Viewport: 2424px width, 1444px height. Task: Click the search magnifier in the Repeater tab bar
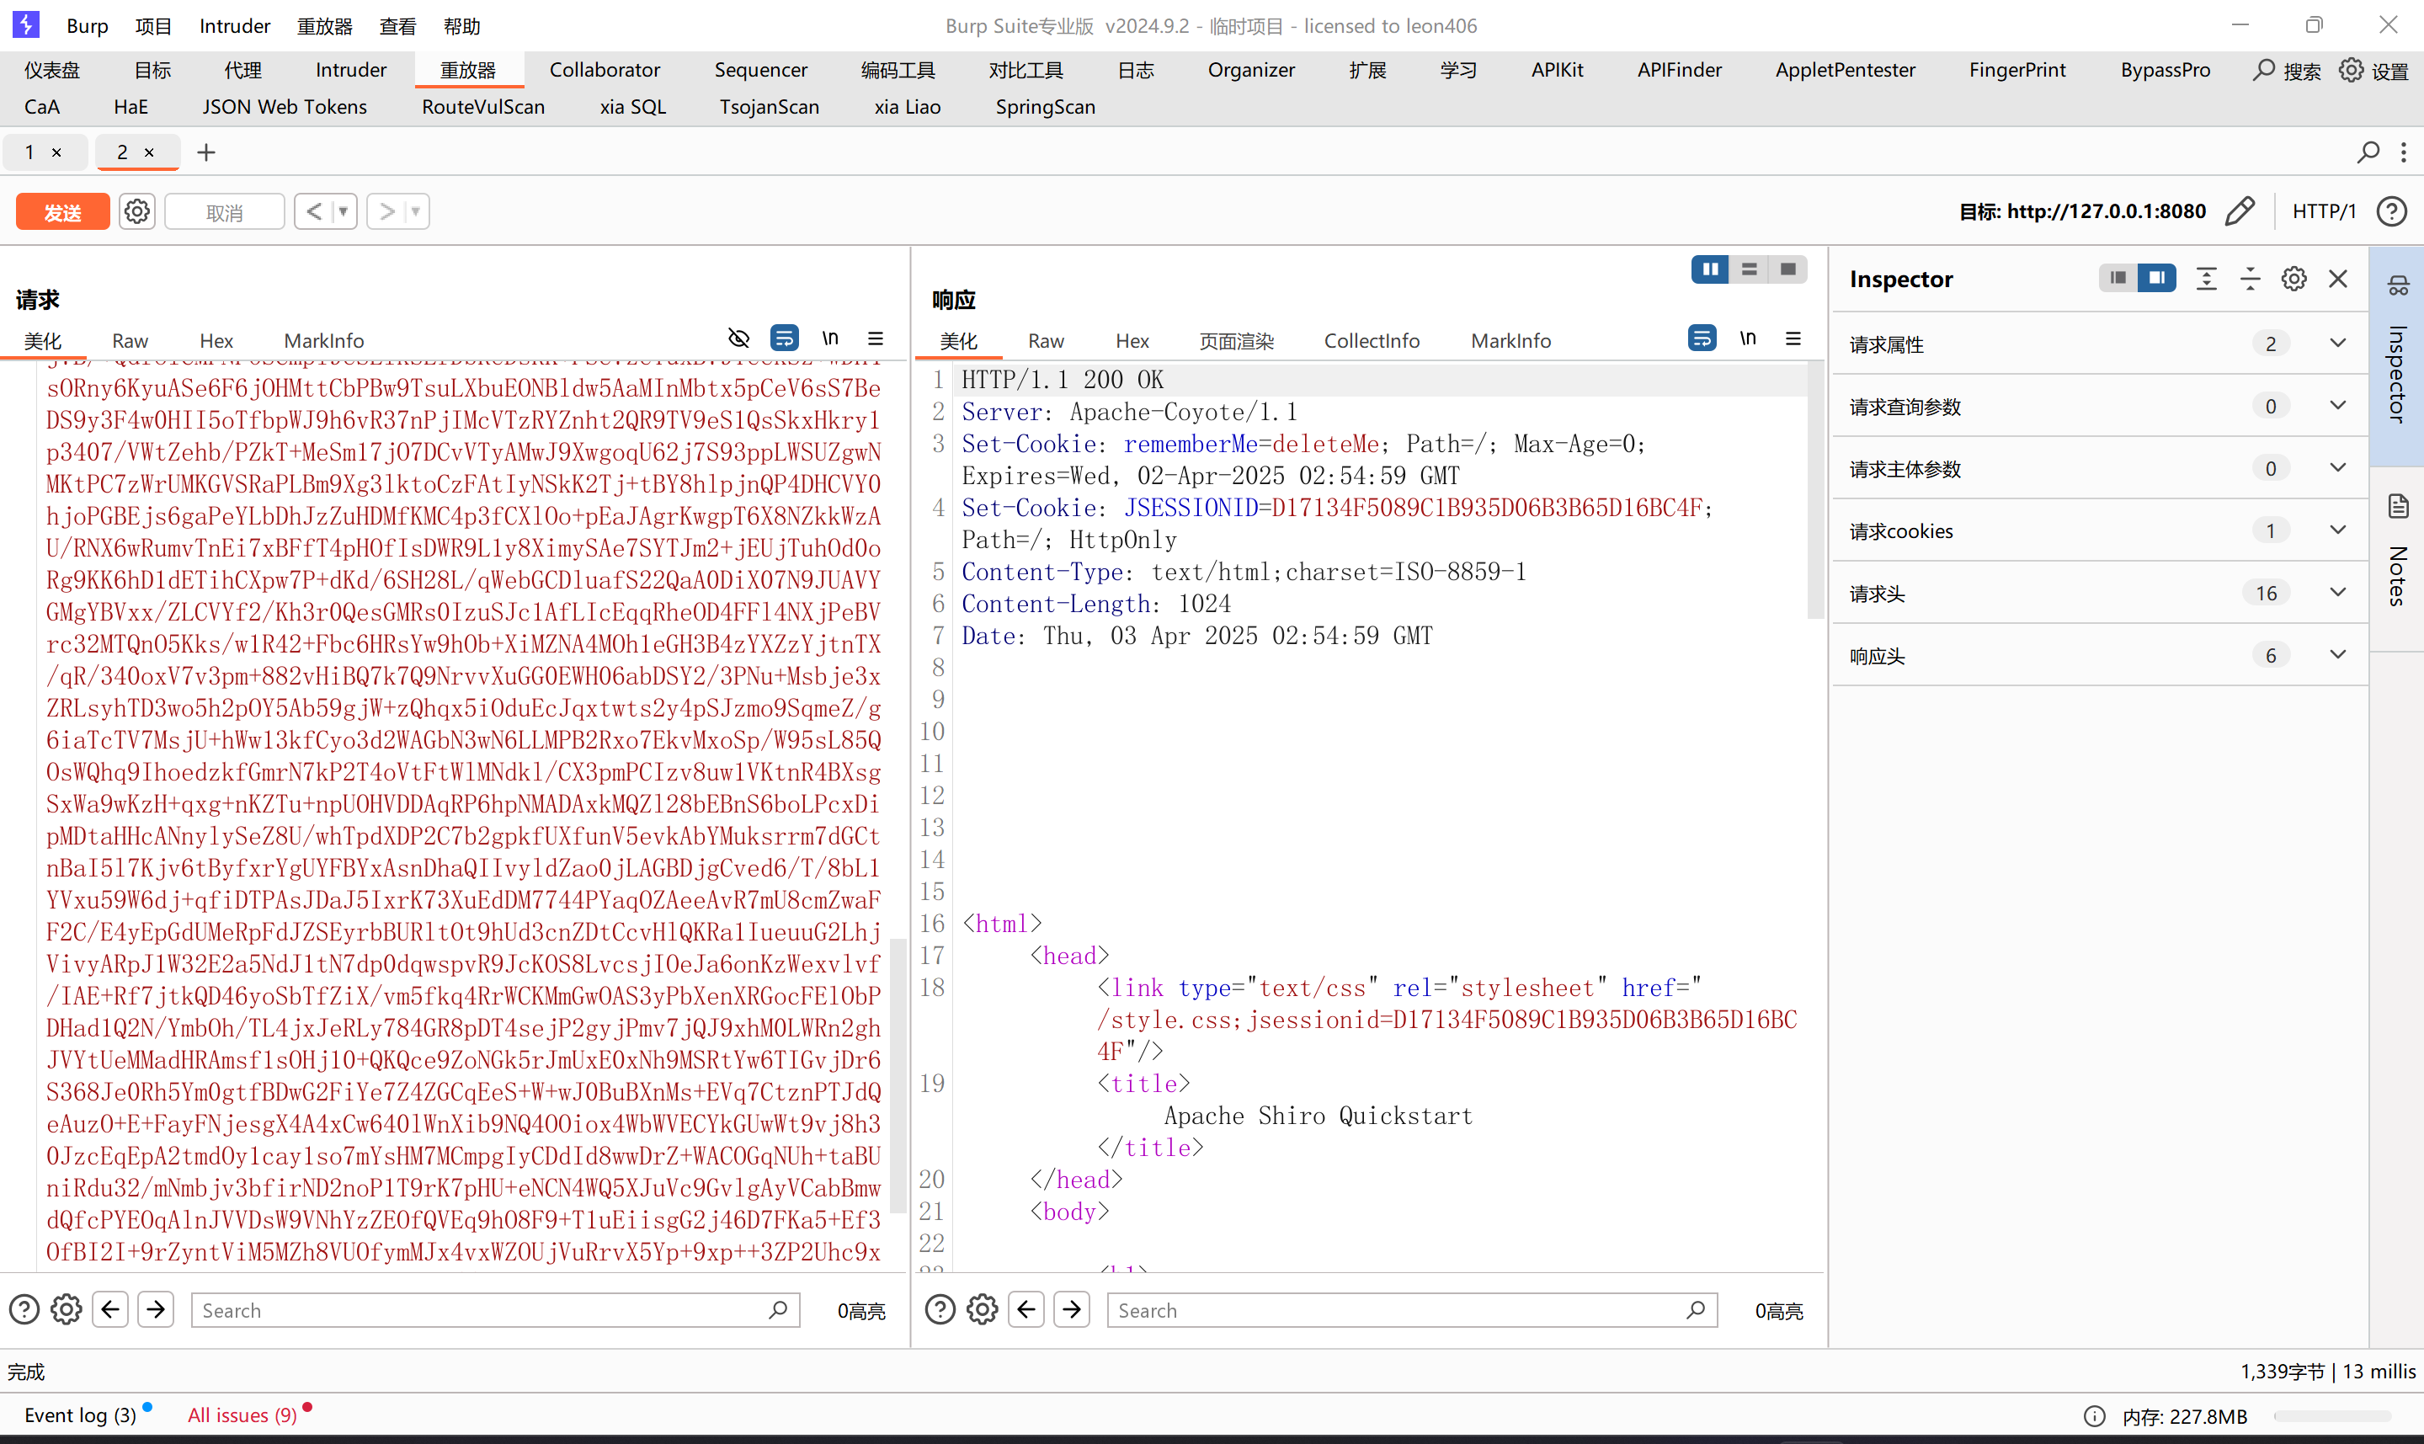[2368, 152]
